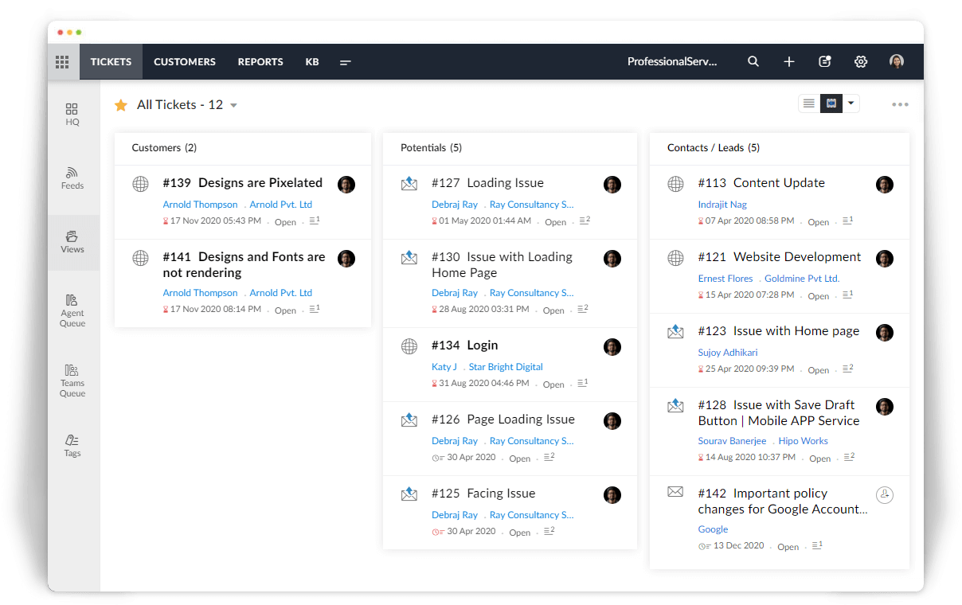Open the ProfessionalServ department selector
962x605 pixels.
pyautogui.click(x=673, y=61)
